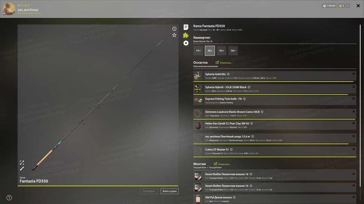Viewport: 364px width, 204px height.
Task: Click info icon beside Simmons Leadcore Elastic
Action: click(x=262, y=112)
